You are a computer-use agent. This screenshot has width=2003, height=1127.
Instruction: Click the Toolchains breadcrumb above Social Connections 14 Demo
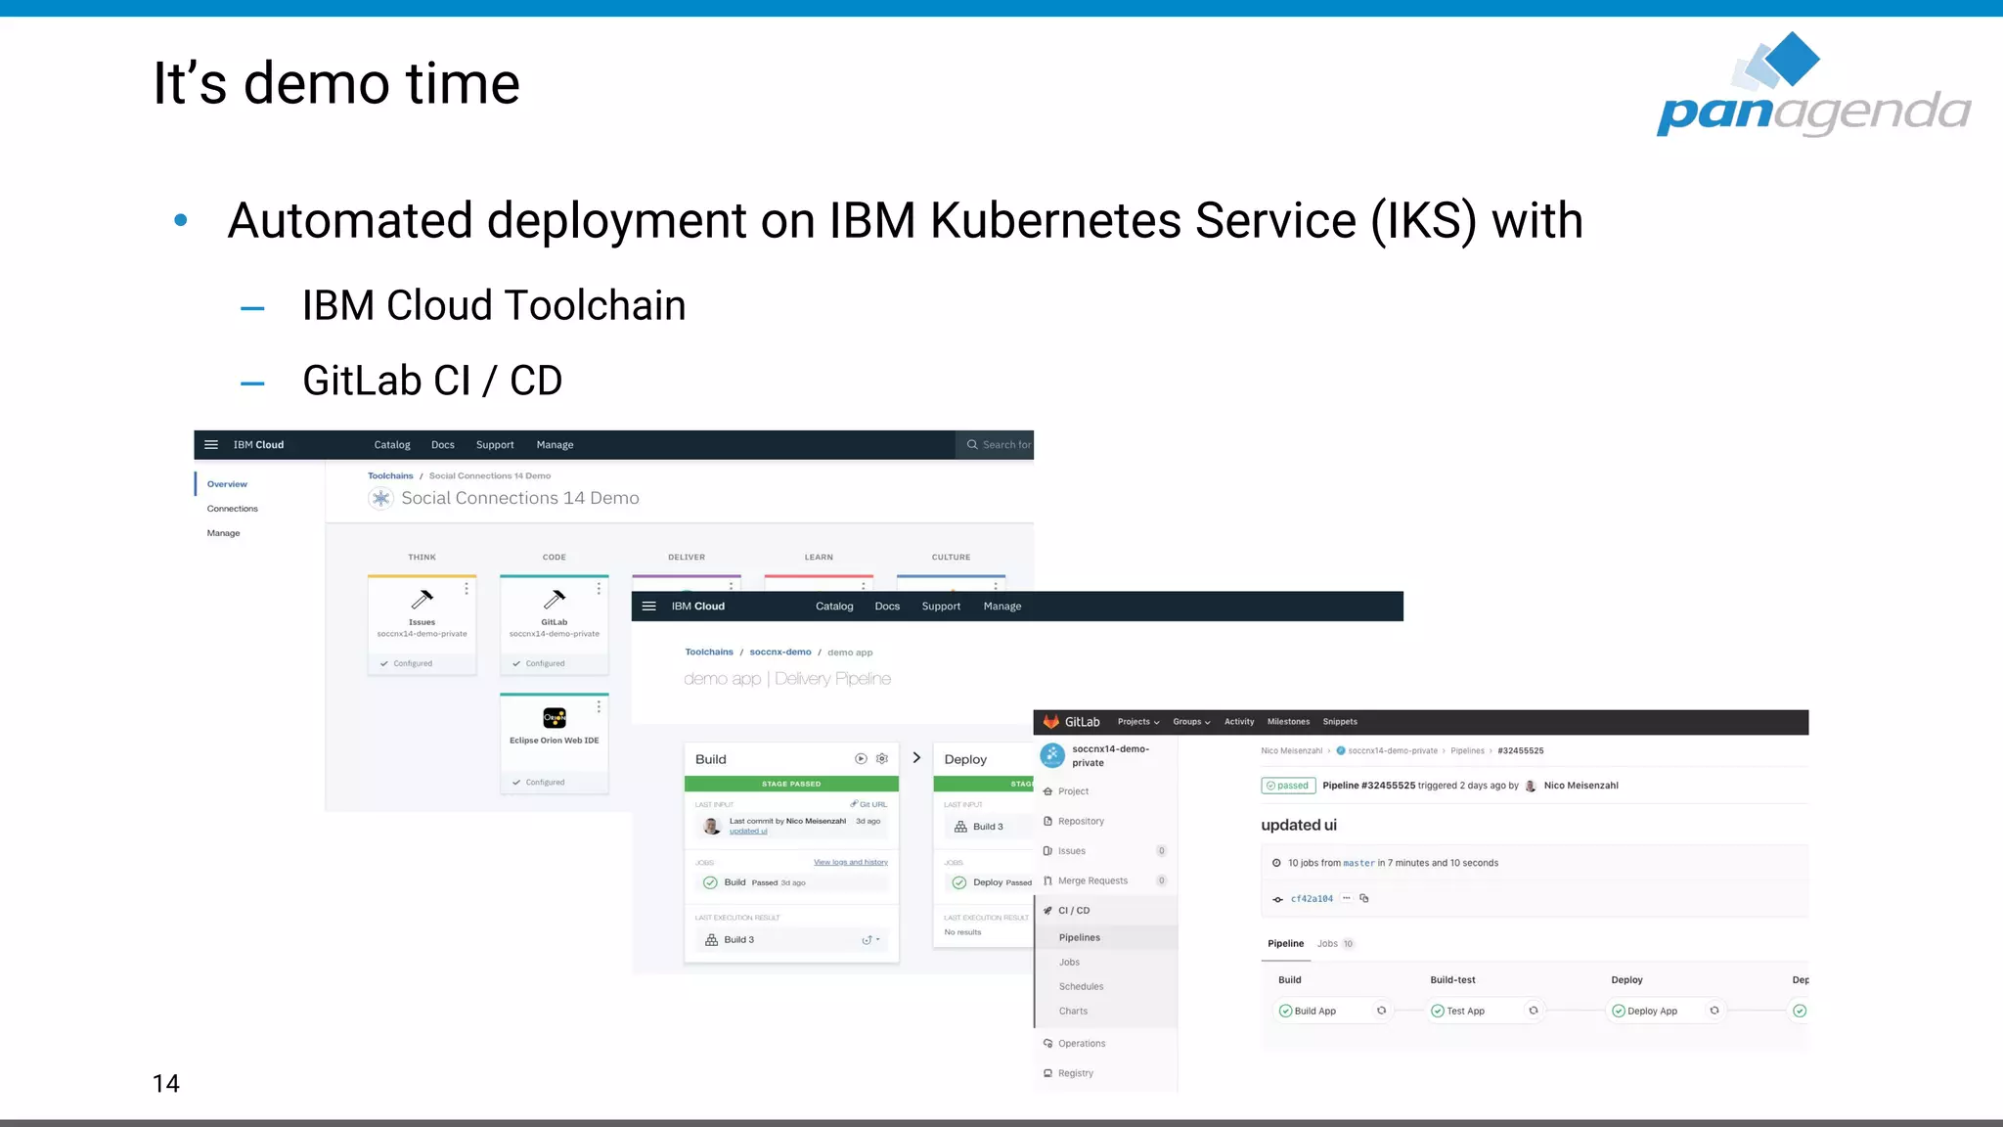[390, 476]
